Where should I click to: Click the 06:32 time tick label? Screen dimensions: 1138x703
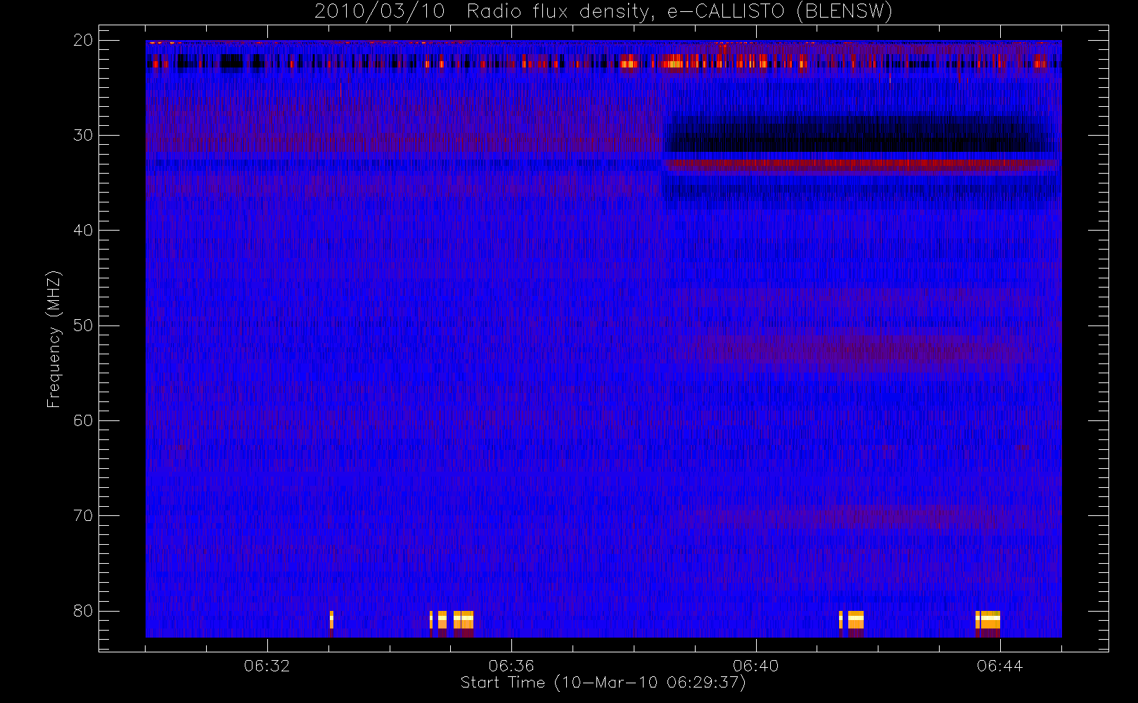click(267, 666)
